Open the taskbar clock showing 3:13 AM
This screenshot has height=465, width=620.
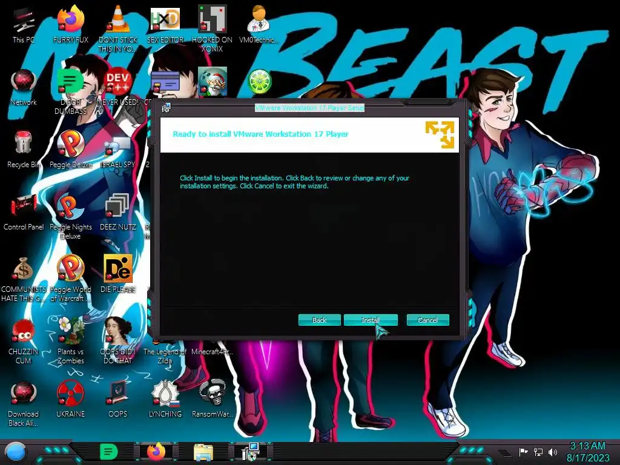pos(588,452)
